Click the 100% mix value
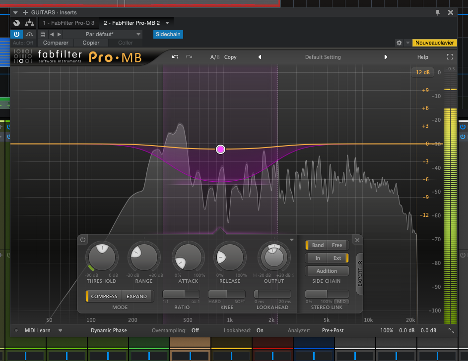The image size is (468, 361). coord(387,330)
